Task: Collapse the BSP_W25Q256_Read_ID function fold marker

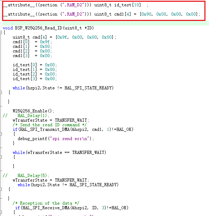Action: click(1, 33)
